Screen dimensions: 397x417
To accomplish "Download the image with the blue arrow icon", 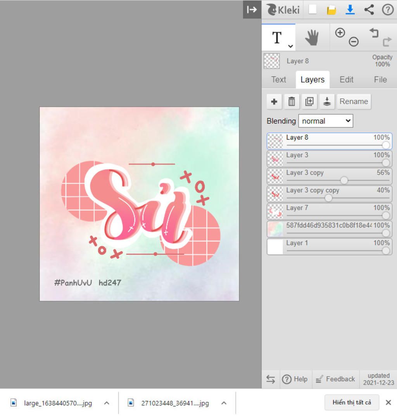I will tap(350, 10).
